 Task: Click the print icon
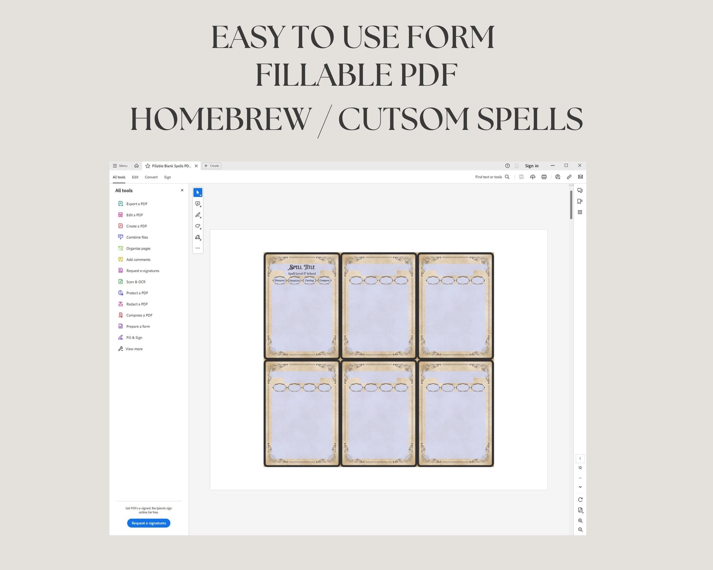[x=544, y=177]
